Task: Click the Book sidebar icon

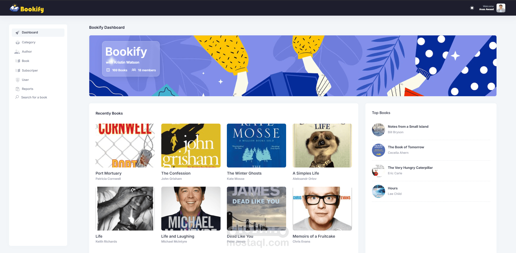Action: click(18, 61)
